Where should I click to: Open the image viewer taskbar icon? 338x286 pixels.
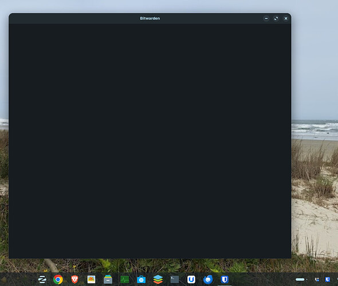[x=92, y=279]
